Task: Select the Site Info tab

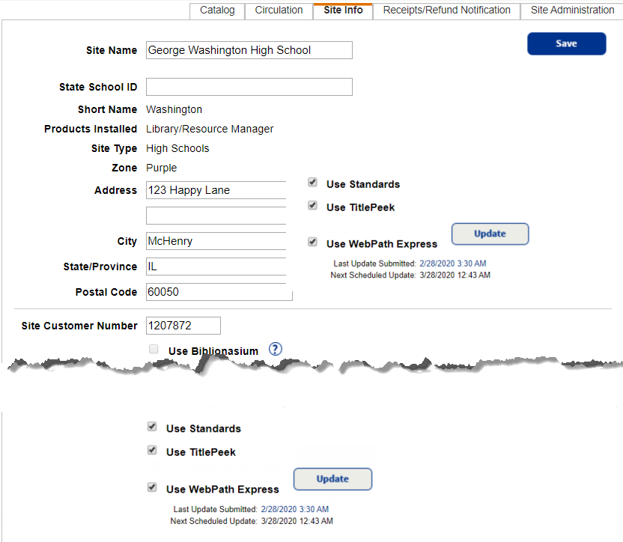Action: [x=342, y=10]
